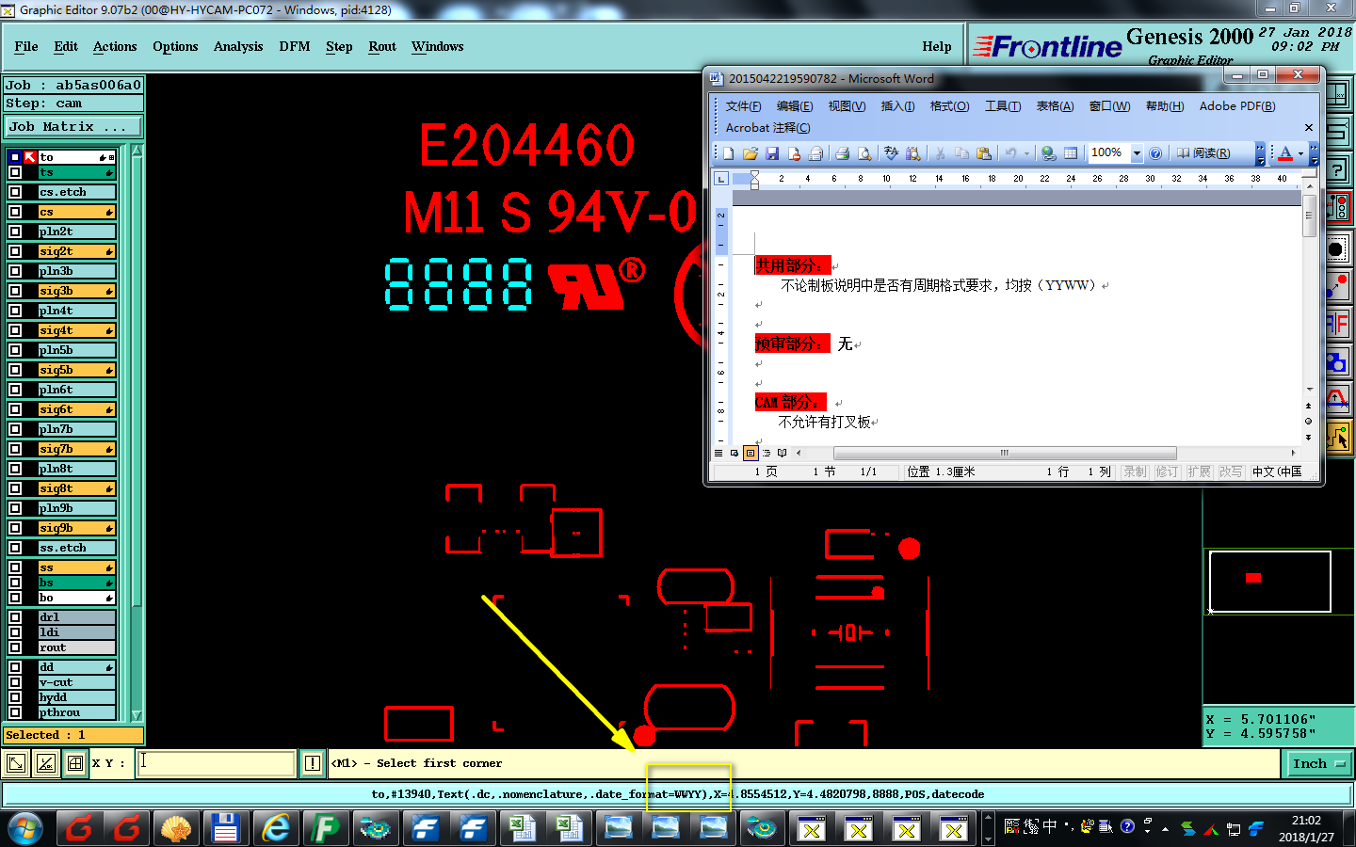Screen dimensions: 1356x847
Task: Click the question mark help icon in Genesis toolbar
Action: 1337,170
